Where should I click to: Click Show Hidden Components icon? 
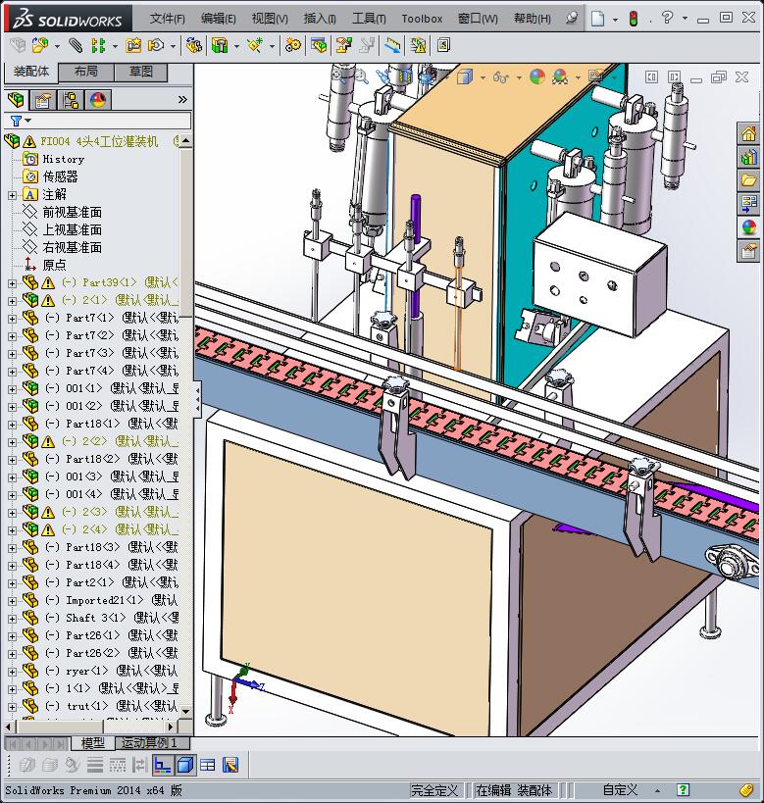tap(193, 45)
